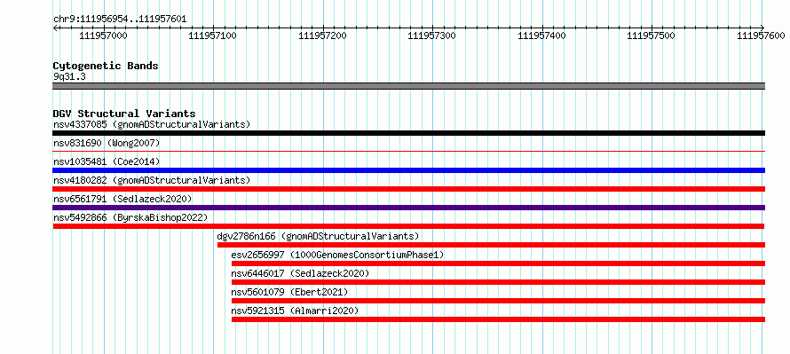Viewport: 790px width, 354px height.
Task: Open label nsv831690 (Wong2007)
Action: coord(107,143)
